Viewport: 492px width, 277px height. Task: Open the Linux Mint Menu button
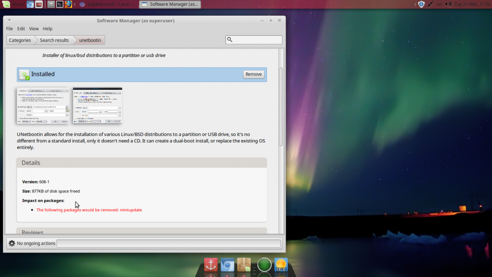(12, 4)
